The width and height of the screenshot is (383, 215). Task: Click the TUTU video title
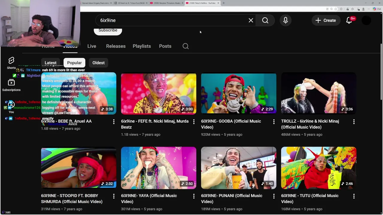(310, 199)
